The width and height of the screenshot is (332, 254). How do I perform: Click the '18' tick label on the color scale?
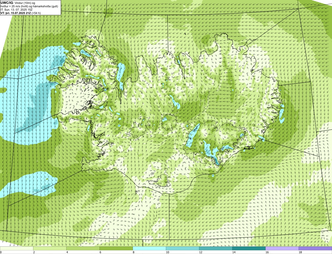pyautogui.click(x=300, y=252)
